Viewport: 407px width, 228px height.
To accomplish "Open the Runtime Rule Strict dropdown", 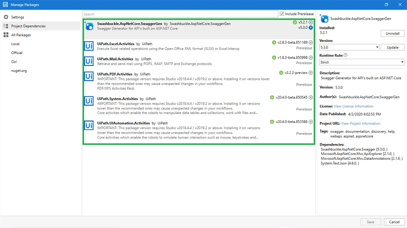I will click(x=362, y=62).
